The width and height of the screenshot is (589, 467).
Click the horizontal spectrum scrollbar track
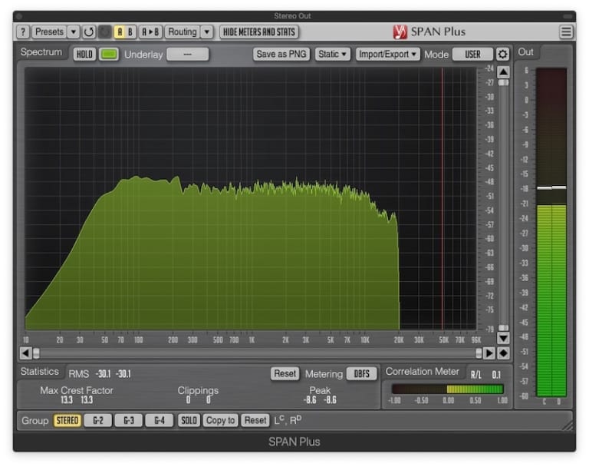tap(253, 353)
